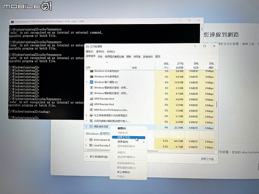Expand the Antimalware Service row
This screenshot has width=259, height=194.
click(86, 140)
